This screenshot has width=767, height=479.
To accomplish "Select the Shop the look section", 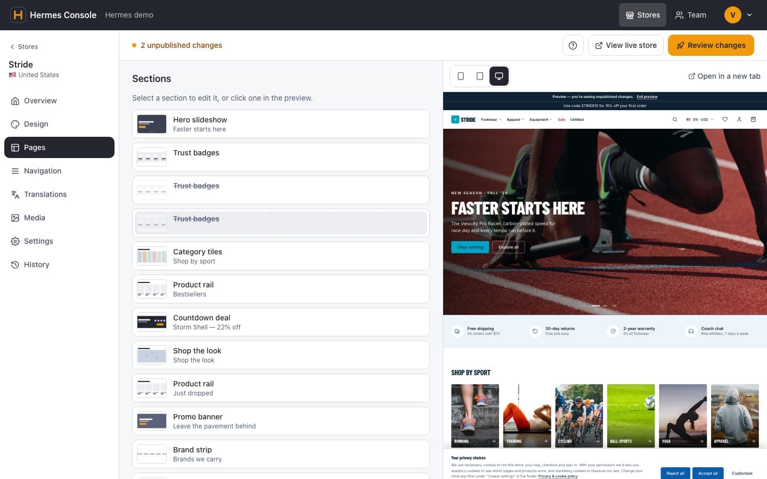I will pyautogui.click(x=281, y=355).
